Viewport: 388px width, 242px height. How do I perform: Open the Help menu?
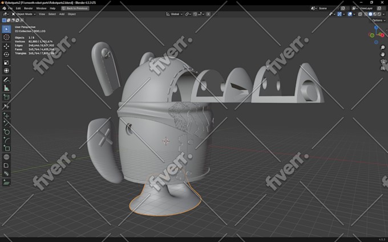click(x=52, y=8)
